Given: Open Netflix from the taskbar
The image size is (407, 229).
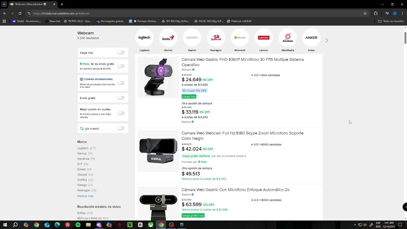Looking at the screenshot, I should (120, 225).
